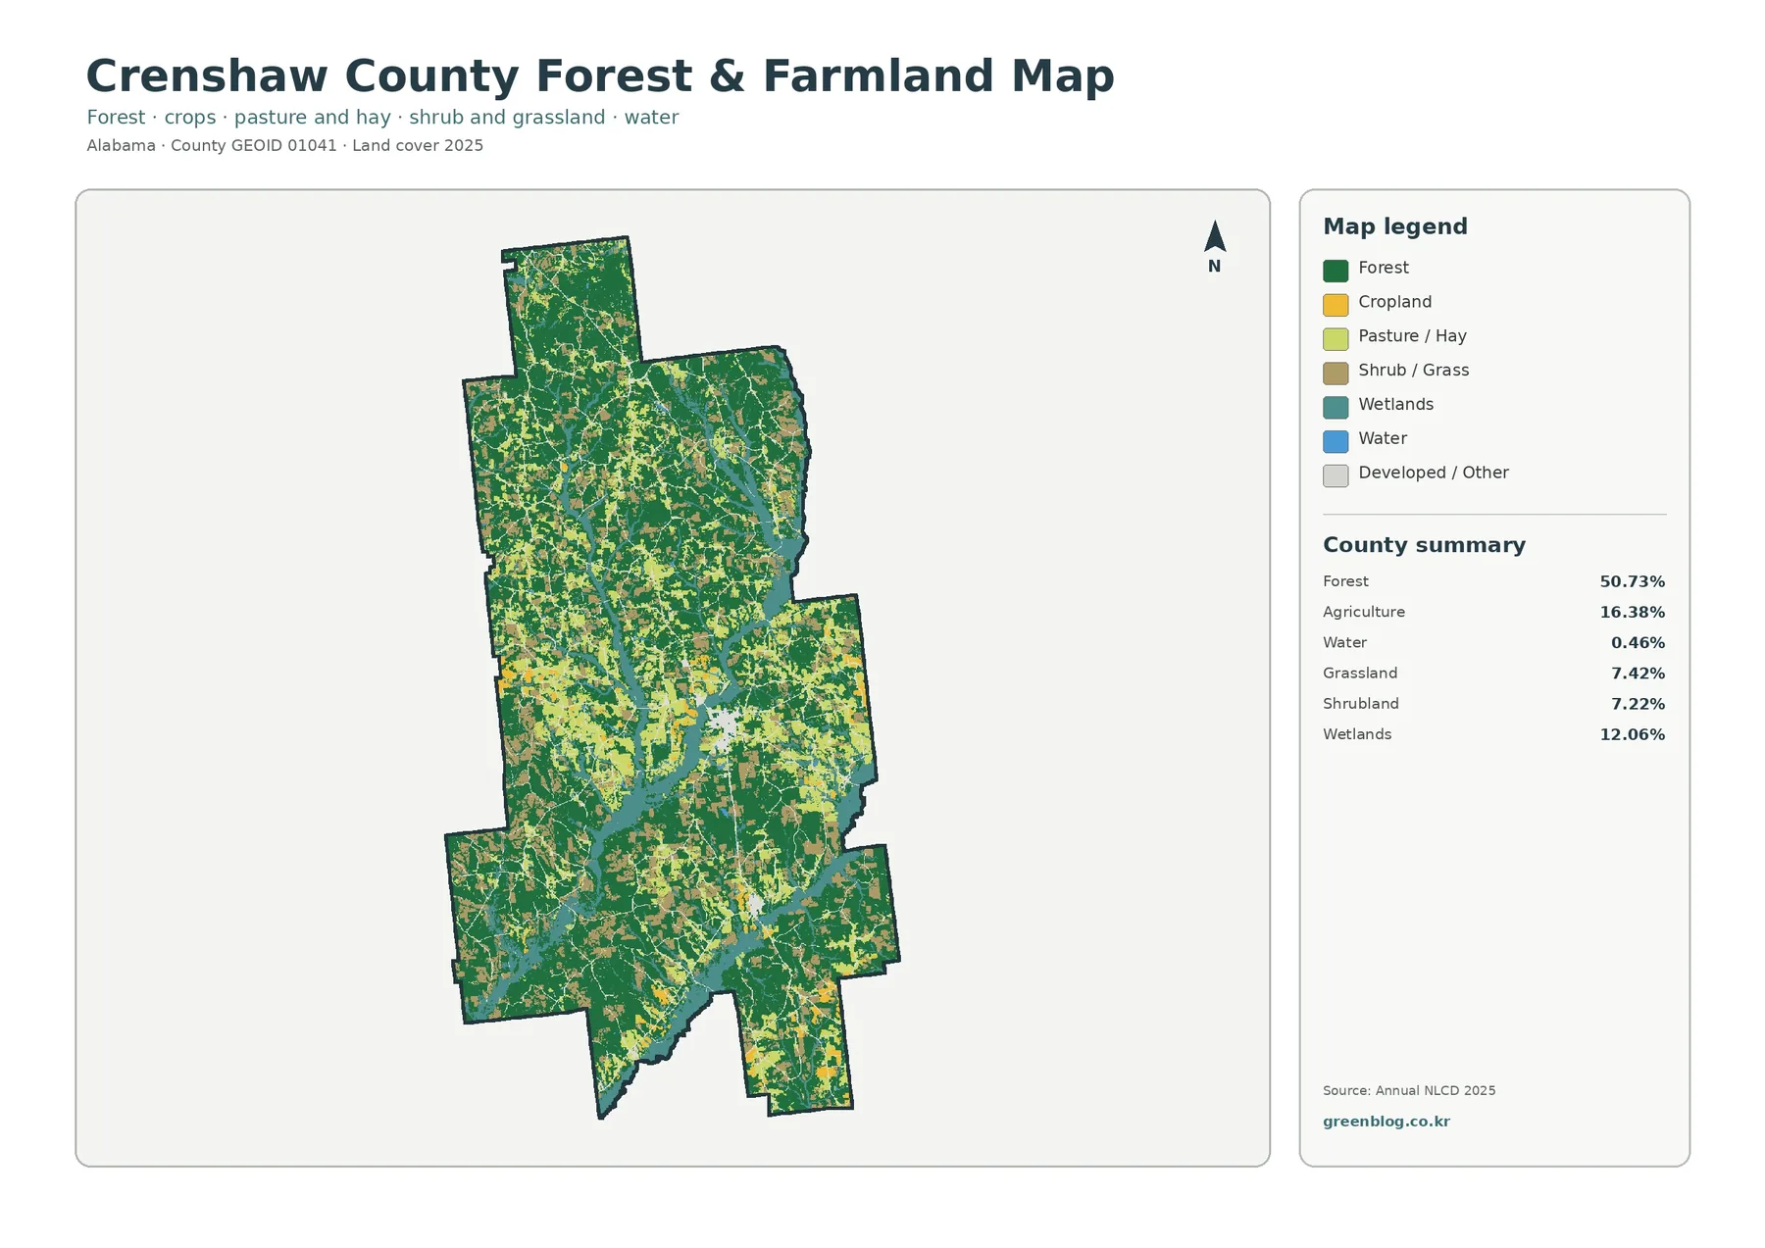Image resolution: width=1765 pixels, height=1248 pixels.
Task: Click the 'Alabama · County GEOID 01041' line
Action: (x=284, y=145)
